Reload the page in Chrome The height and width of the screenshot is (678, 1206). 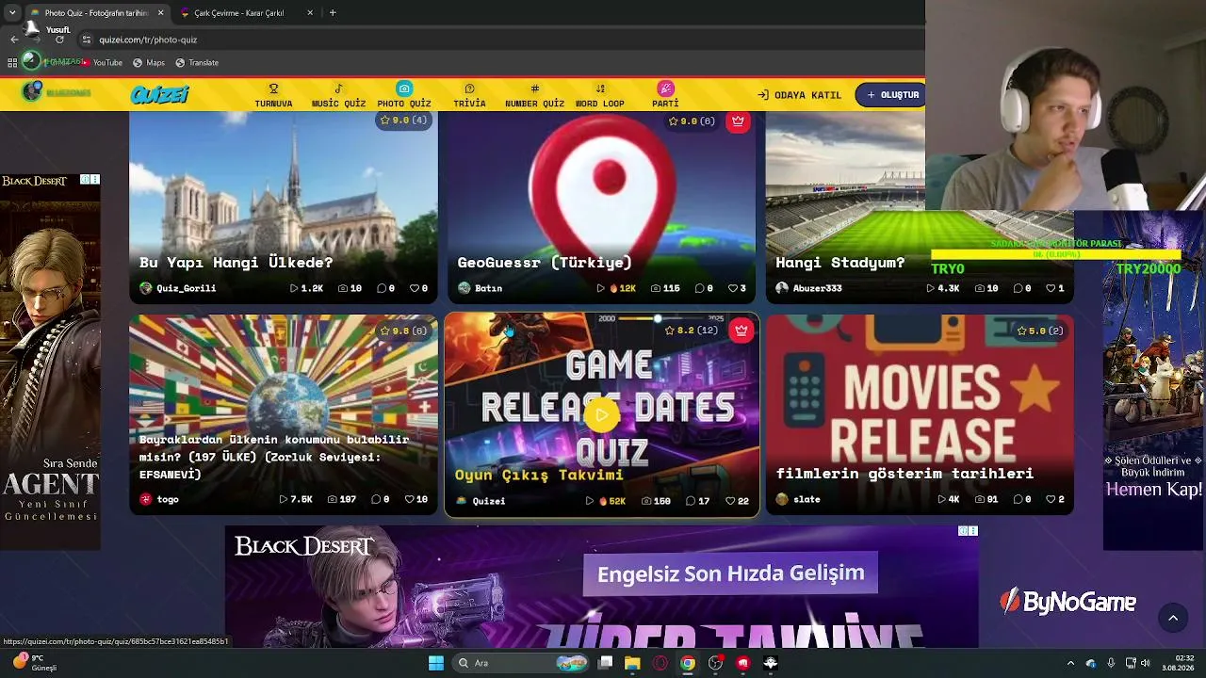coord(59,40)
